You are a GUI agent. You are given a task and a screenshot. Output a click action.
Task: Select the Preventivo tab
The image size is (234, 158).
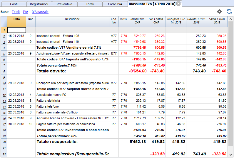click(x=64, y=4)
